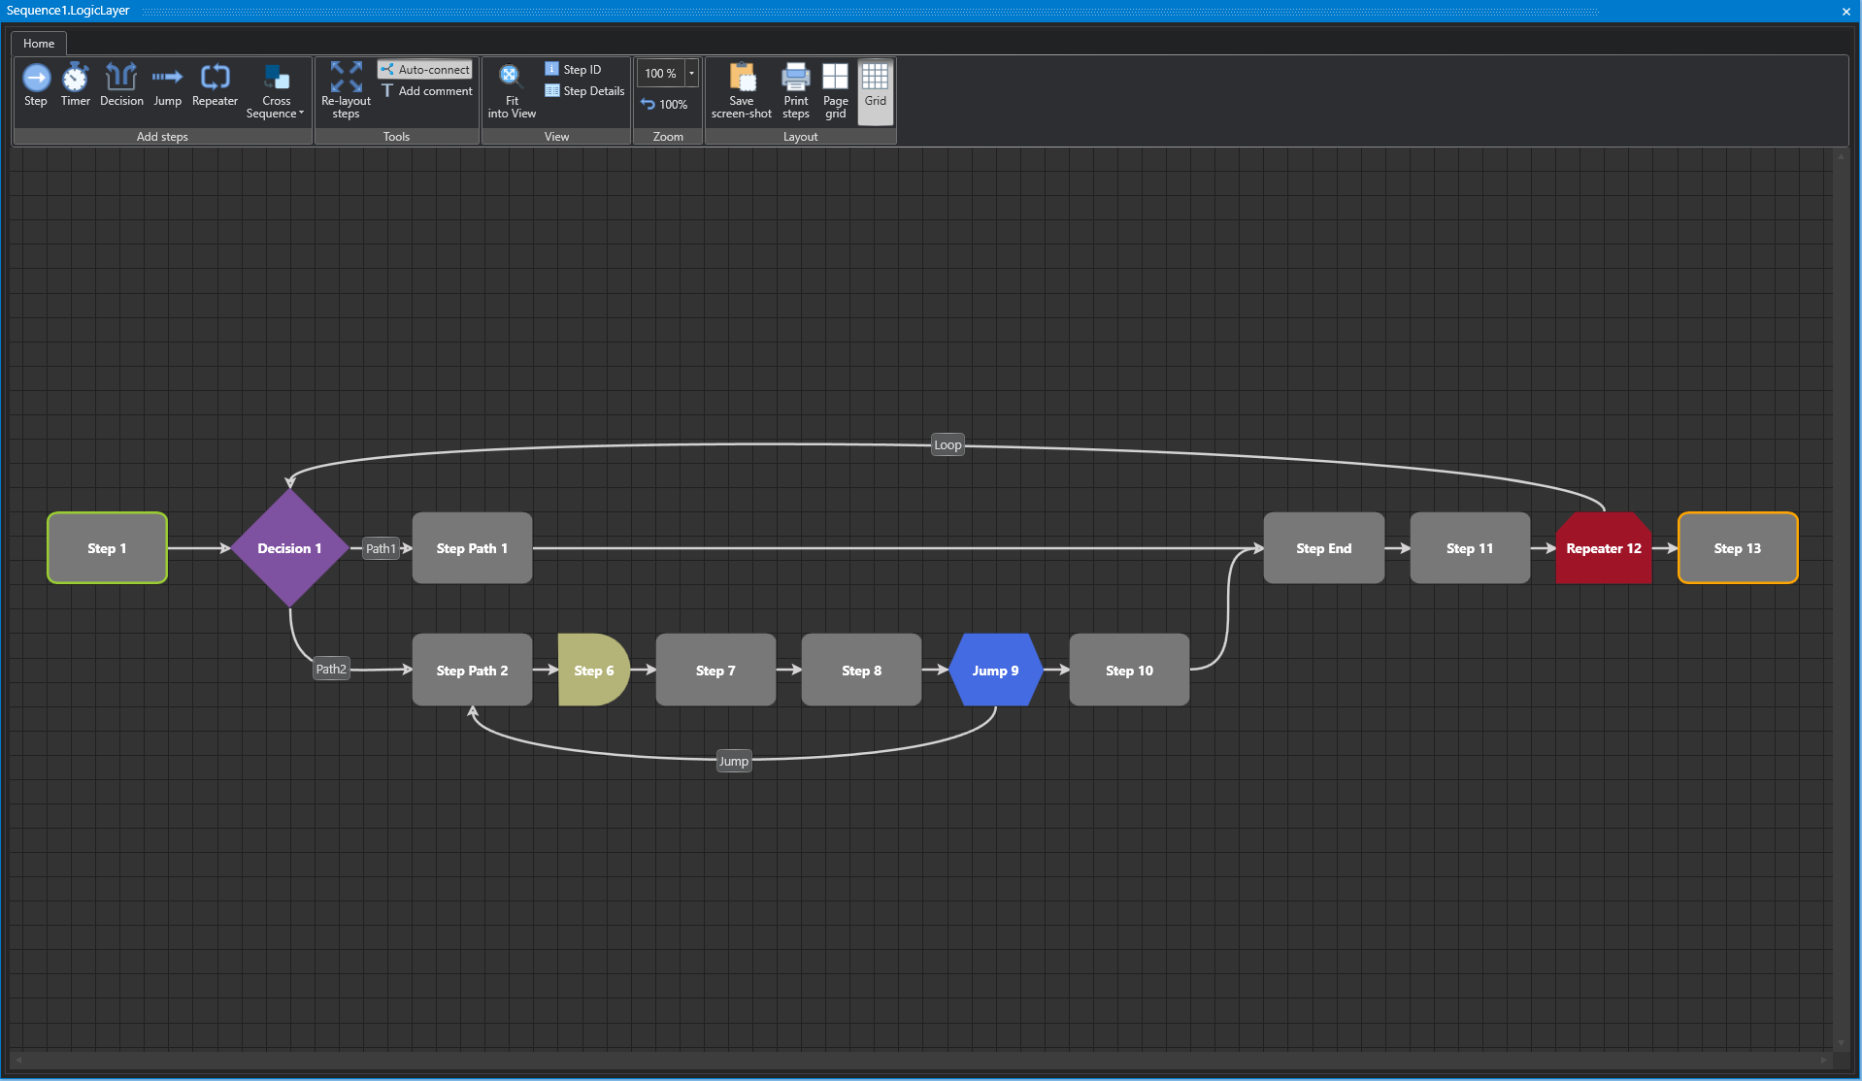Select the Step 8 node
The width and height of the screenshot is (1862, 1081).
861,671
